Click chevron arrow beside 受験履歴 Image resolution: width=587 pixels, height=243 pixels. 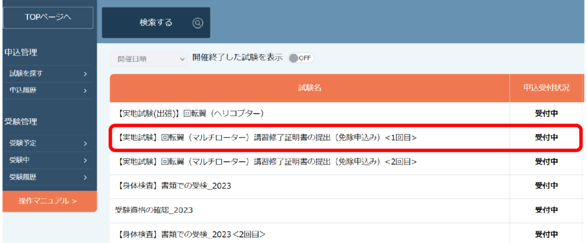85,178
